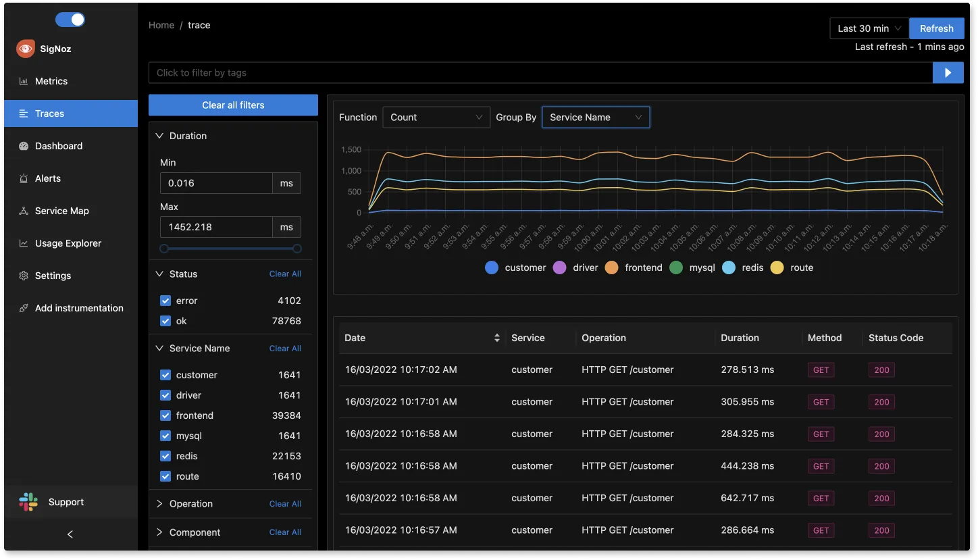Open the Group By Service Name dropdown
Screen dimensions: 978x560
(595, 117)
